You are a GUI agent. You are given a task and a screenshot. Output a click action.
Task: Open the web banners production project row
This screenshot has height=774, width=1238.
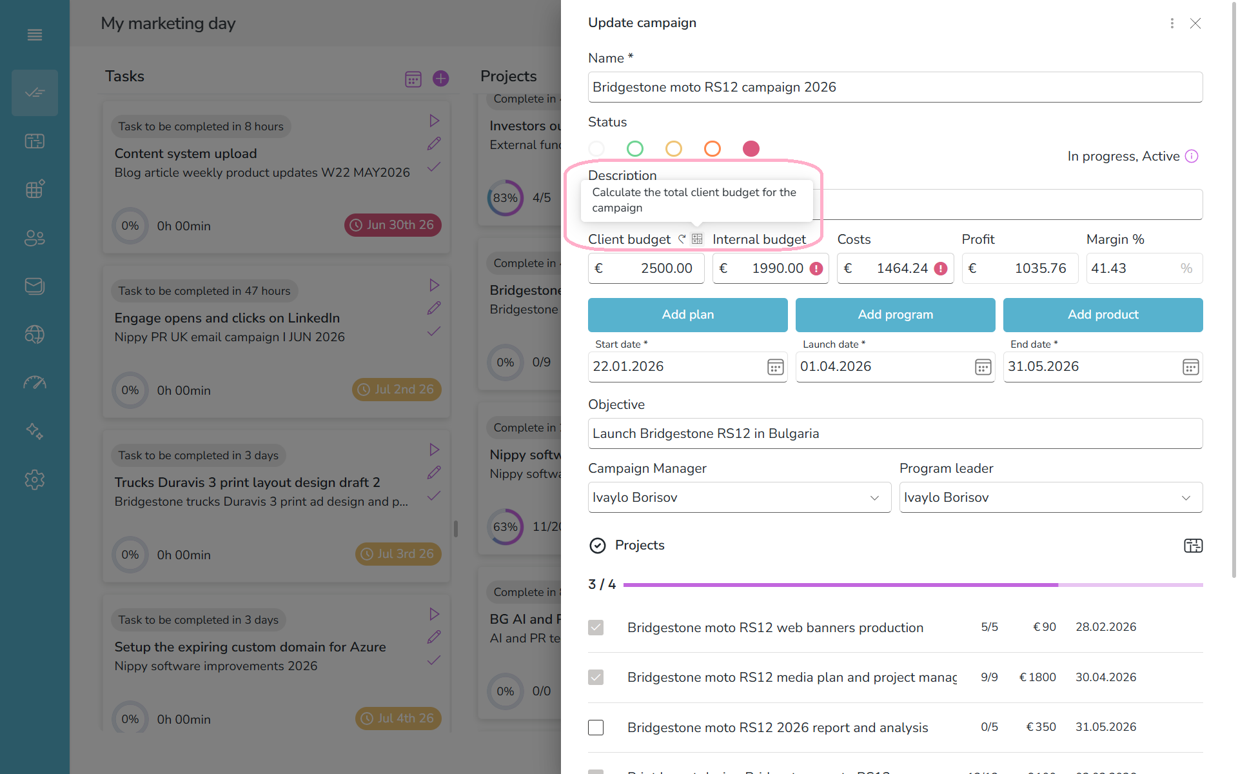896,628
